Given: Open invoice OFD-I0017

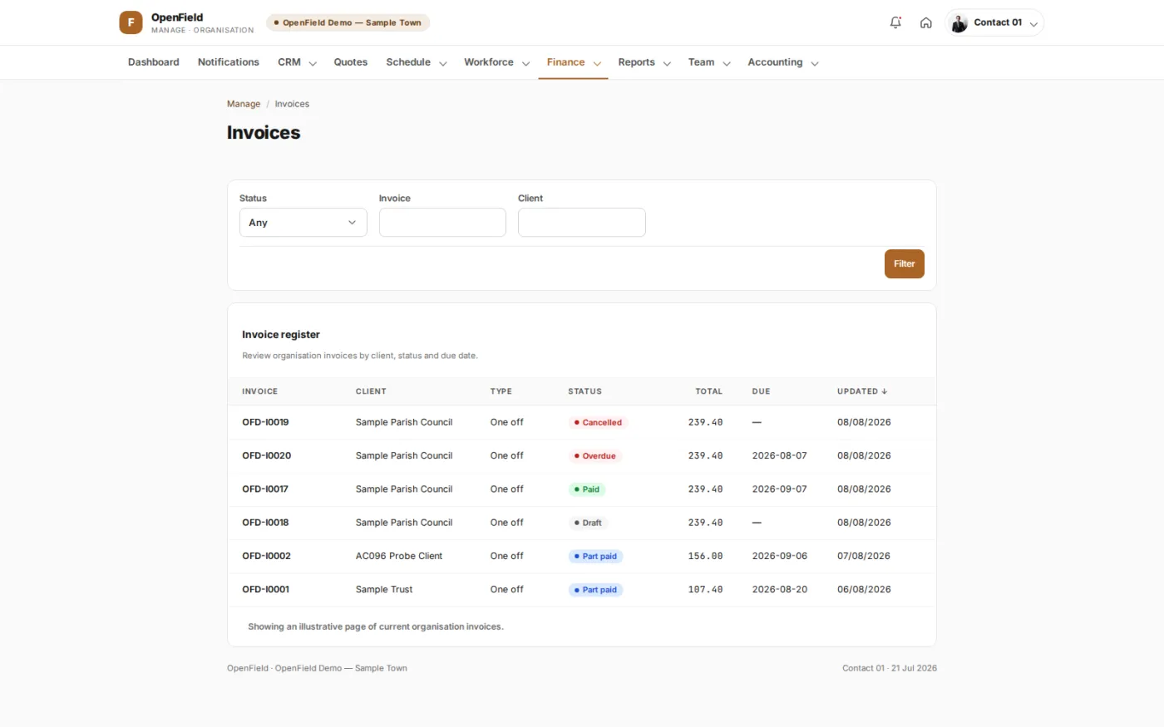Looking at the screenshot, I should [265, 489].
